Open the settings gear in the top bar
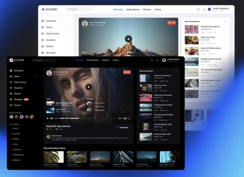The height and width of the screenshot is (177, 244). (152, 60)
